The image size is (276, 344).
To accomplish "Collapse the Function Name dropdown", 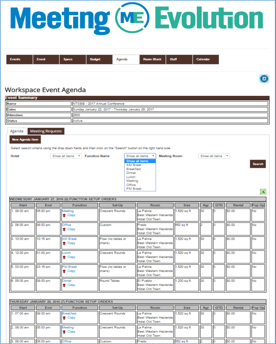I will (x=140, y=156).
